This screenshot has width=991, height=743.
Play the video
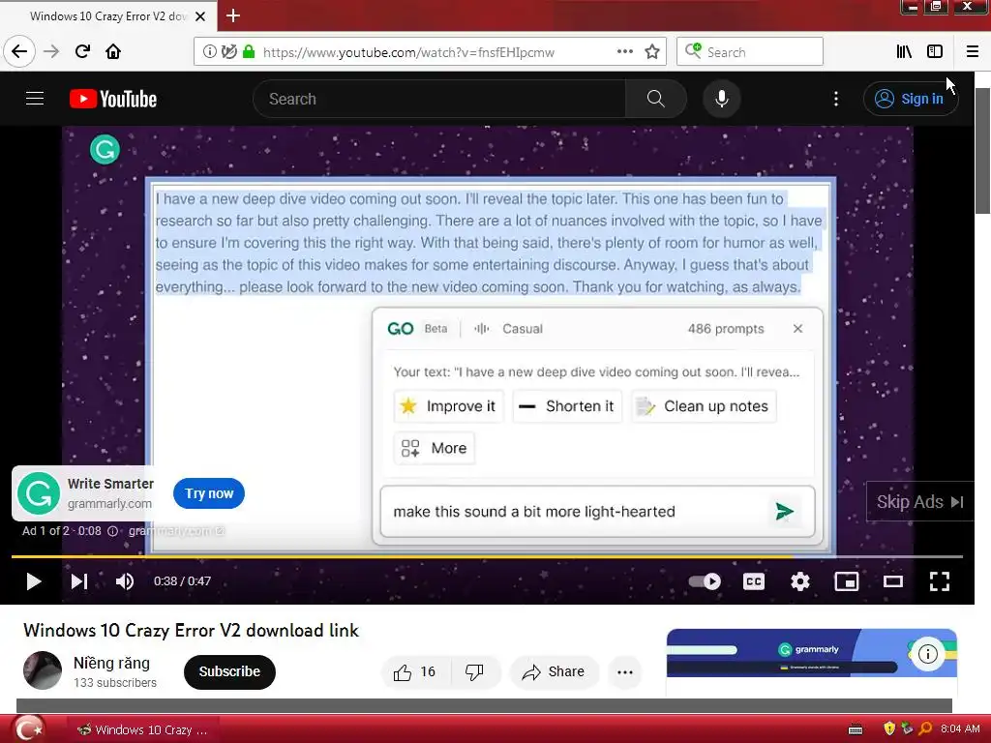tap(34, 581)
